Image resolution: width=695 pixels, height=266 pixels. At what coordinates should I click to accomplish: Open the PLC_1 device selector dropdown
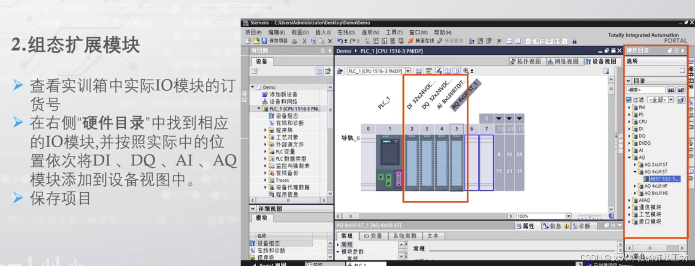[x=408, y=71]
